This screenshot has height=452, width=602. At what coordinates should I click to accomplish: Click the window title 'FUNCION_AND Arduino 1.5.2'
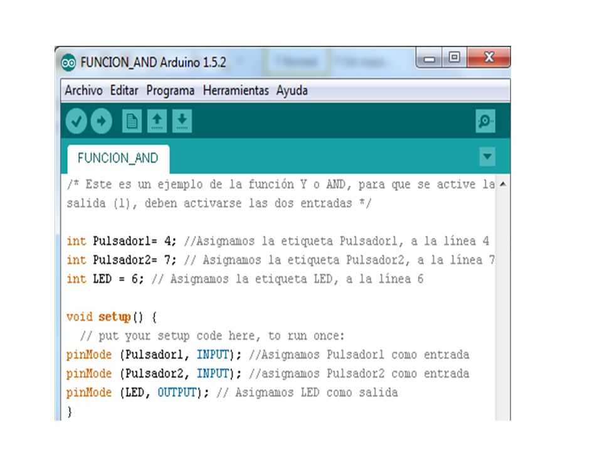click(x=153, y=63)
